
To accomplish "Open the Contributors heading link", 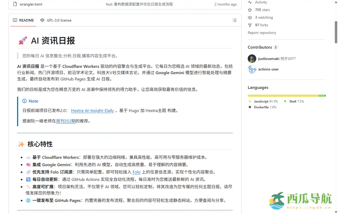I will [260, 47].
